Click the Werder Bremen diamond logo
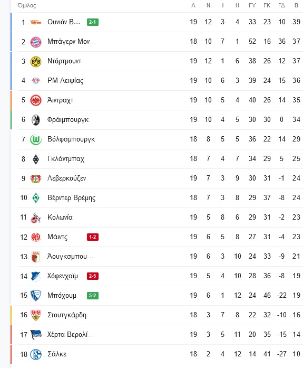The height and width of the screenshot is (368, 303). 36,198
